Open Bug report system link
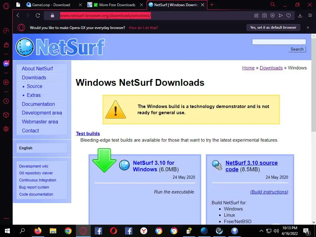Image resolution: width=316 pixels, height=237 pixels. pos(34,187)
